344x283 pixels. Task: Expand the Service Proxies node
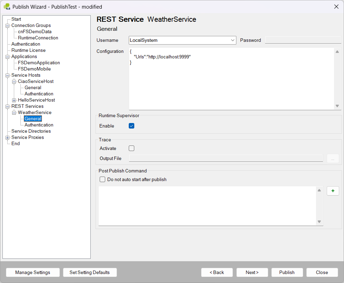(8, 138)
